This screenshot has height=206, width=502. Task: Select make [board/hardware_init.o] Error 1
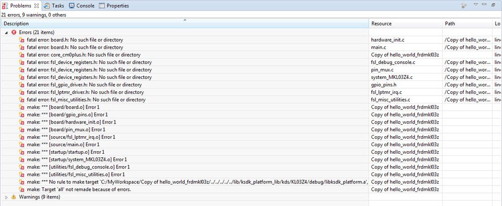pos(71,122)
